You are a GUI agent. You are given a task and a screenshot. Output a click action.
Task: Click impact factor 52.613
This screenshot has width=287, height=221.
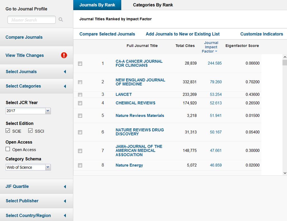click(x=216, y=103)
